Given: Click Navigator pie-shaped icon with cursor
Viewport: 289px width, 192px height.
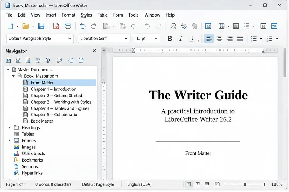Looking at the screenshot, I should [x=81, y=60].
